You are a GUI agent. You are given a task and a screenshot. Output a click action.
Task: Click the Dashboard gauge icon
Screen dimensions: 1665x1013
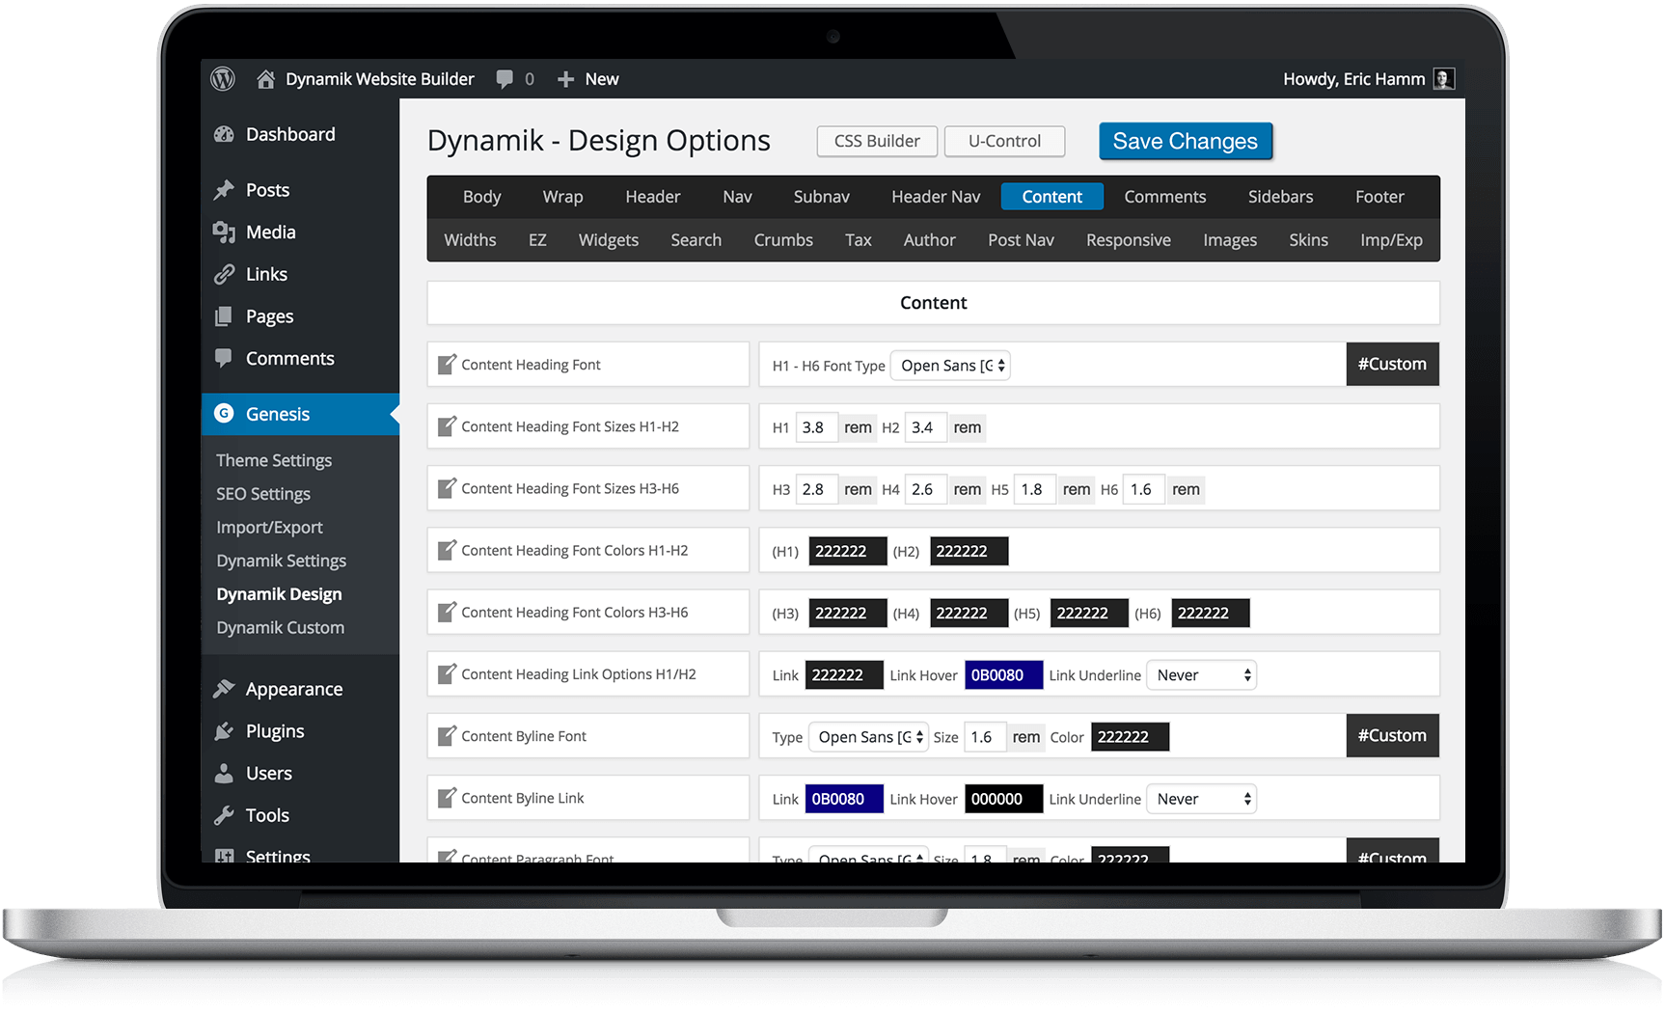pos(224,134)
